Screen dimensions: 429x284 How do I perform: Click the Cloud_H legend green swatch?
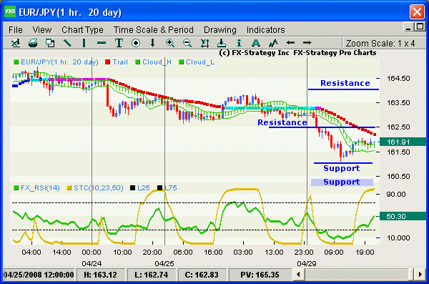point(137,62)
